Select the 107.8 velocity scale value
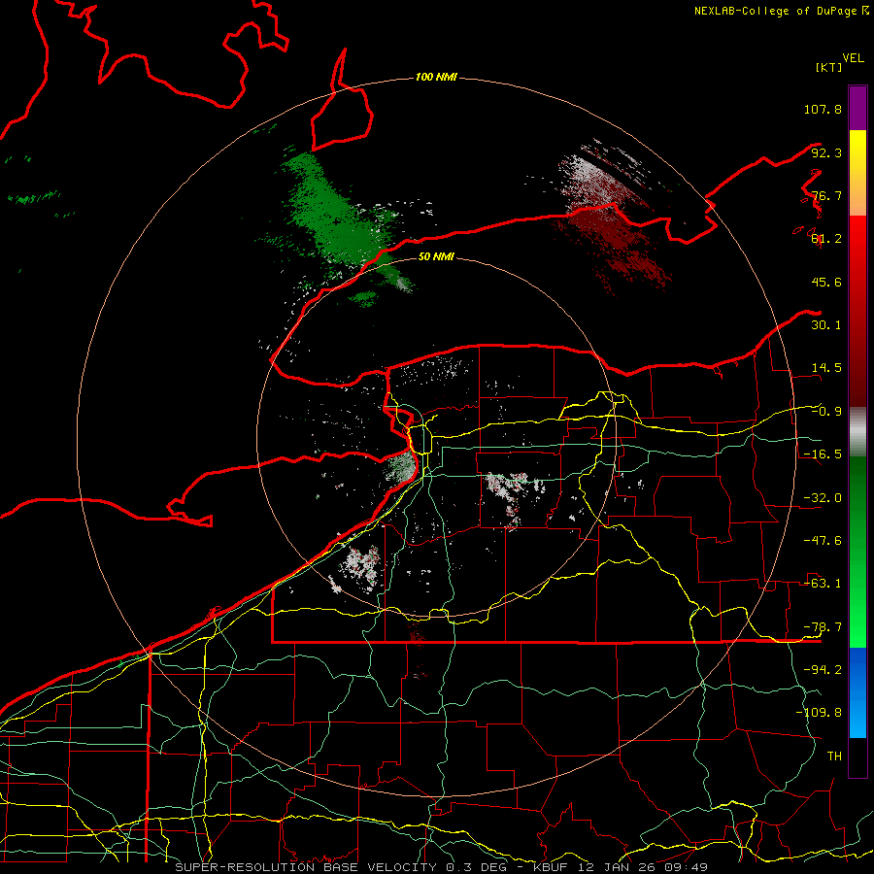The image size is (874, 874). tap(823, 109)
